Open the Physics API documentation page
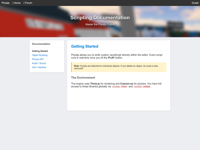 [x=38, y=59]
